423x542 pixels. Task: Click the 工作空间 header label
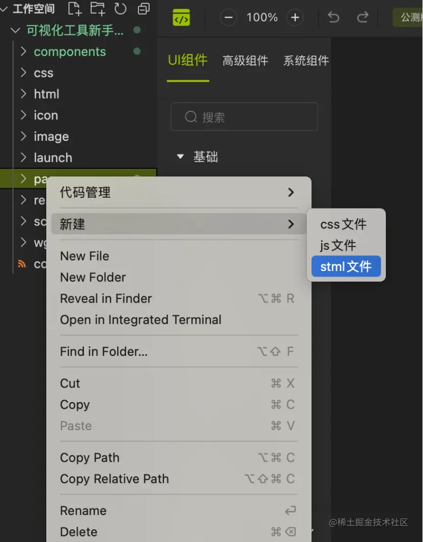(x=34, y=9)
